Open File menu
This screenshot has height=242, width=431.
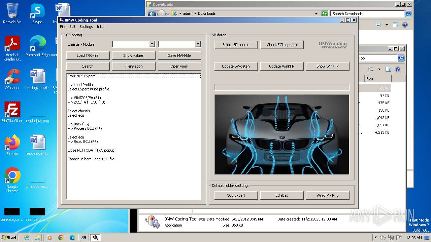63,27
